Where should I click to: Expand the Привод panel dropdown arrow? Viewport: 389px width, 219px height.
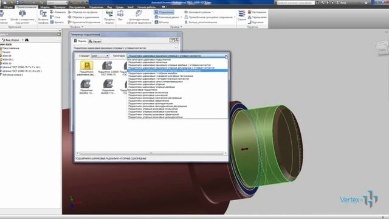pos(181,27)
